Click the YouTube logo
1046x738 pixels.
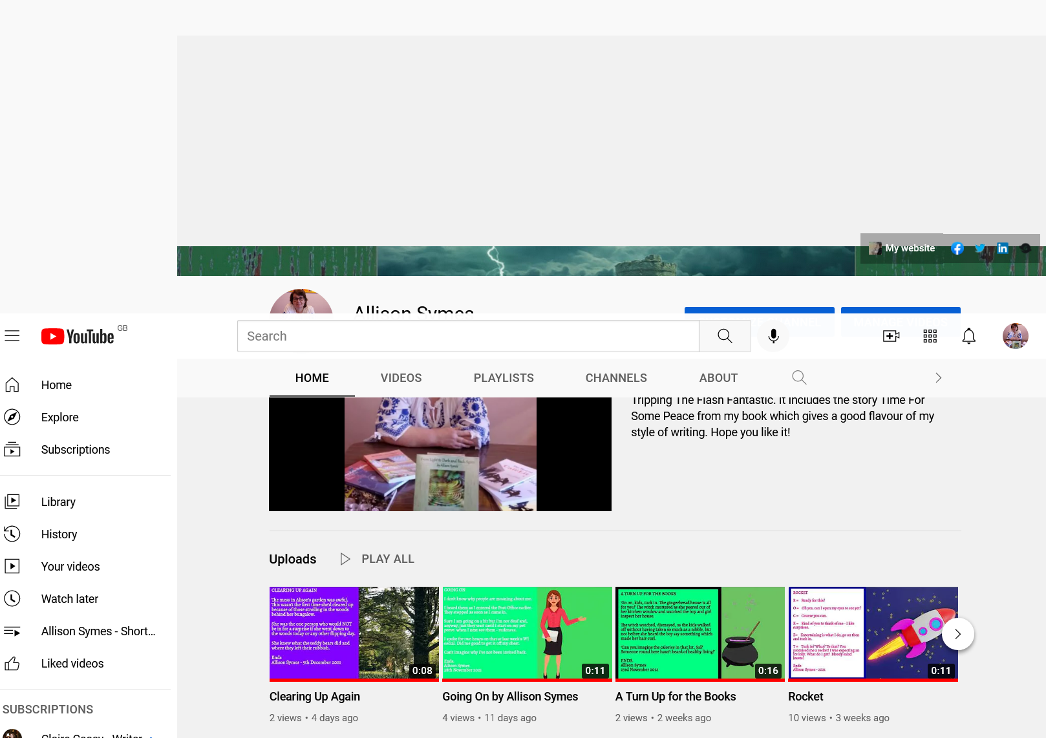[x=78, y=337]
